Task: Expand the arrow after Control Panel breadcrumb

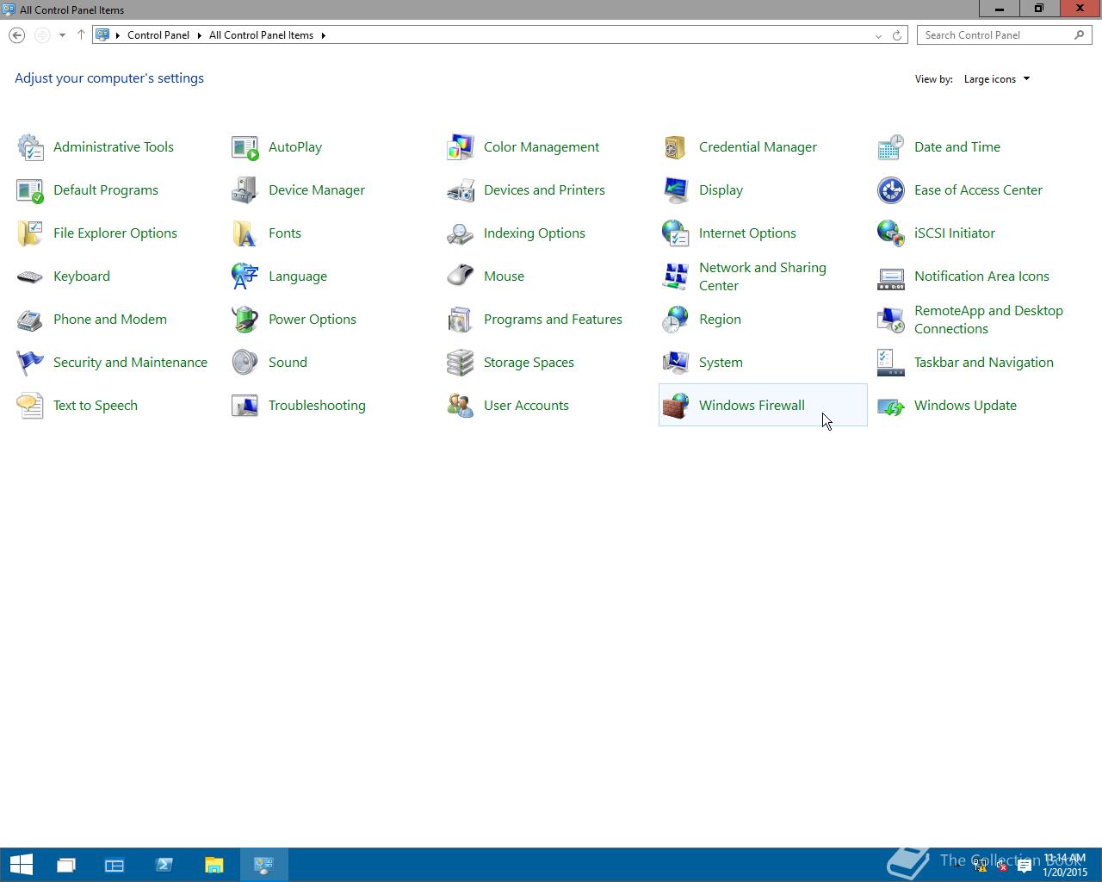Action: pos(199,35)
